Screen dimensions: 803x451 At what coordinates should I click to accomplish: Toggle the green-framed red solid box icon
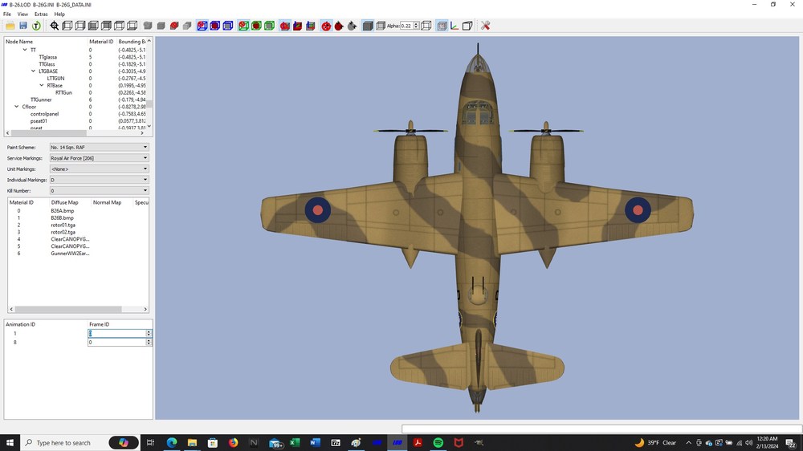pos(257,26)
